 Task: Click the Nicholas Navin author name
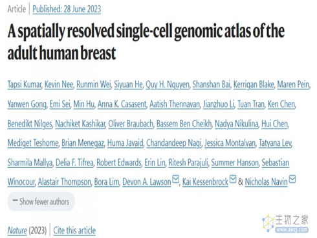(x=266, y=182)
